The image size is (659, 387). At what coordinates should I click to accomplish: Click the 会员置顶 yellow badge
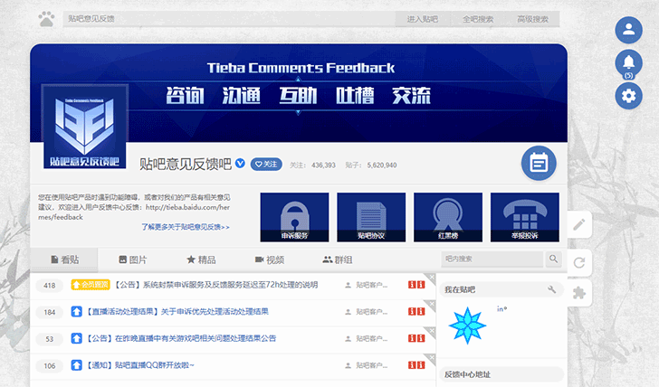[x=91, y=285]
